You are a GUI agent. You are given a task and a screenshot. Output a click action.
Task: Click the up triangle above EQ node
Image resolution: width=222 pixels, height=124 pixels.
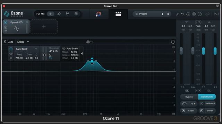pyautogui.click(x=92, y=58)
